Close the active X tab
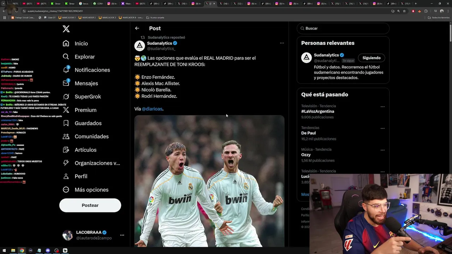452x254 pixels. click(x=214, y=4)
